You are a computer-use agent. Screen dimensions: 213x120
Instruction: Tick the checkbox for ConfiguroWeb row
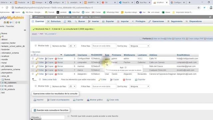point(33,59)
